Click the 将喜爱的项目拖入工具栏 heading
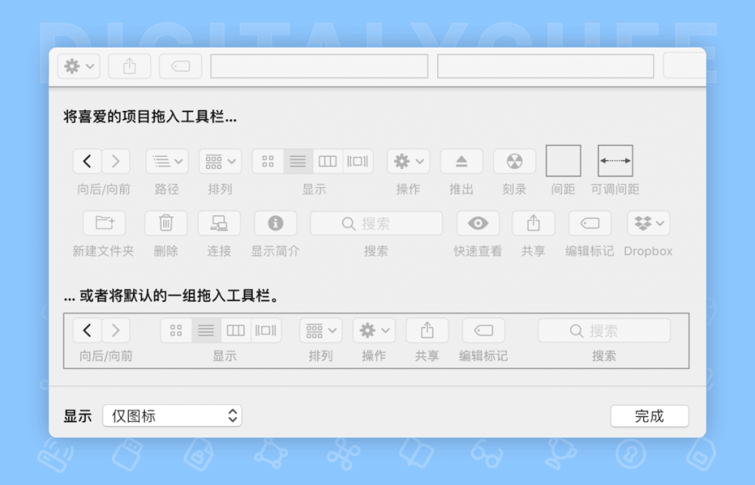755x485 pixels. [150, 117]
